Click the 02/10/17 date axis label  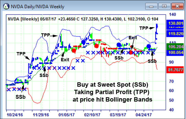92,115
